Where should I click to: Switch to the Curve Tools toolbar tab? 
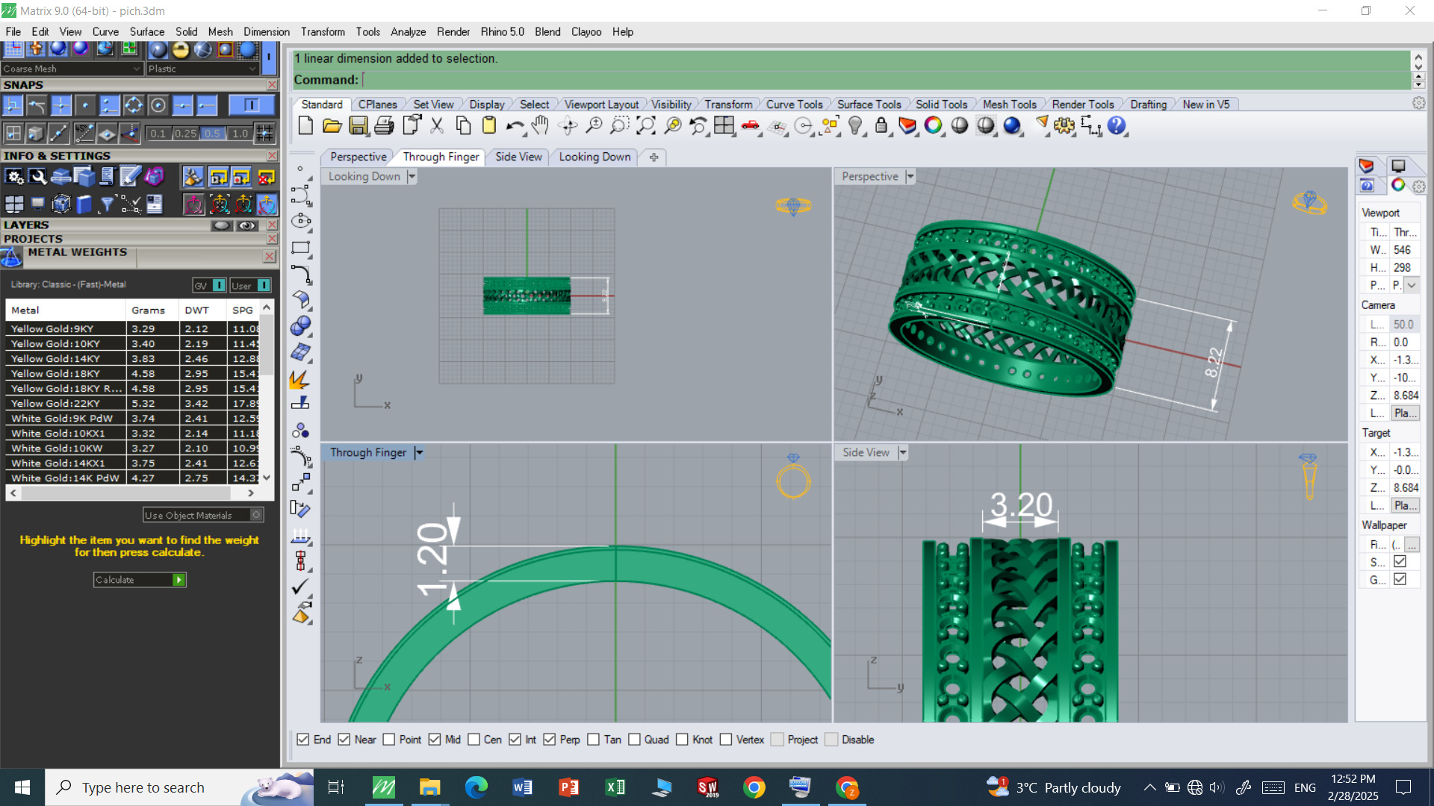[x=794, y=104]
